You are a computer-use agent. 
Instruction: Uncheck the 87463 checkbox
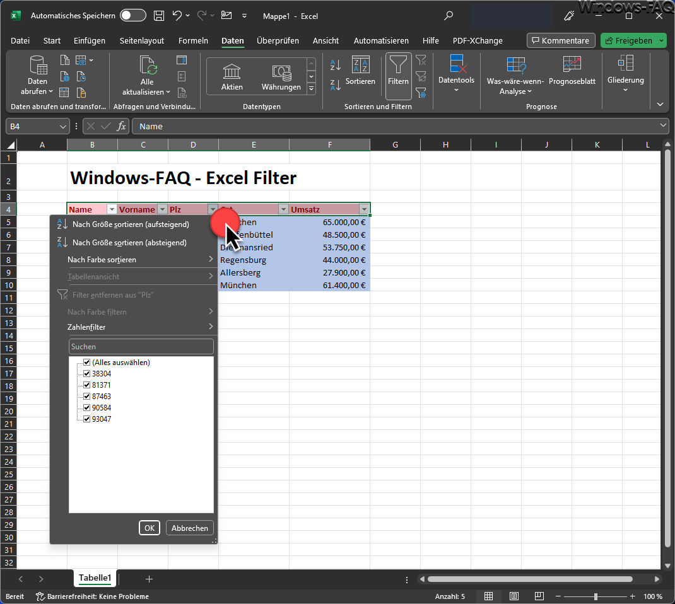click(86, 396)
